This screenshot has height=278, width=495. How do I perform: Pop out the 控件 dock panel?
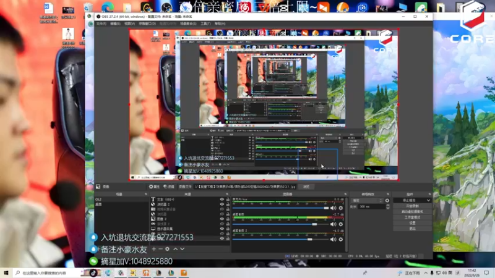(x=429, y=194)
